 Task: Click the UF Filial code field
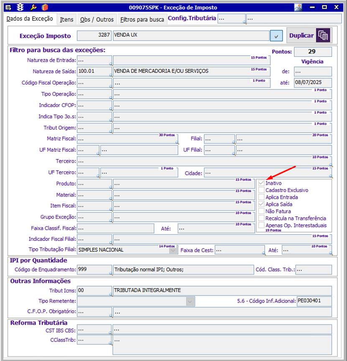tap(219, 150)
